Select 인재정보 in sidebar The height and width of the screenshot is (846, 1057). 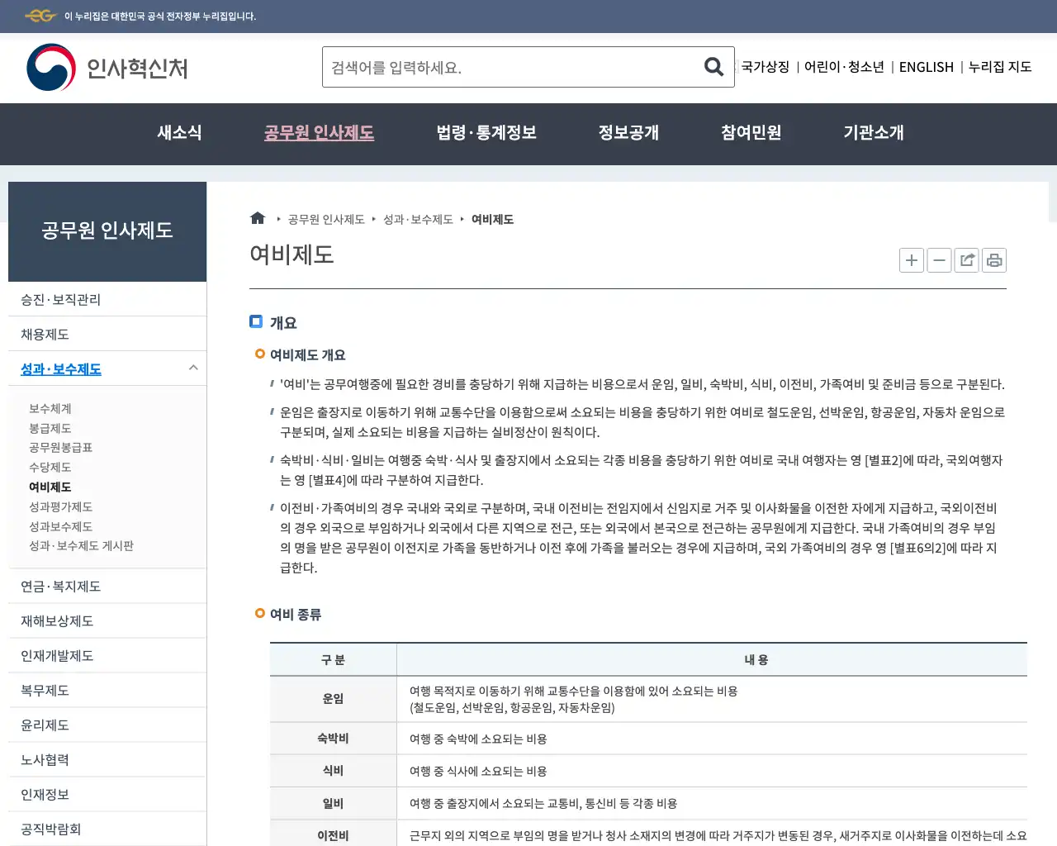tap(107, 794)
